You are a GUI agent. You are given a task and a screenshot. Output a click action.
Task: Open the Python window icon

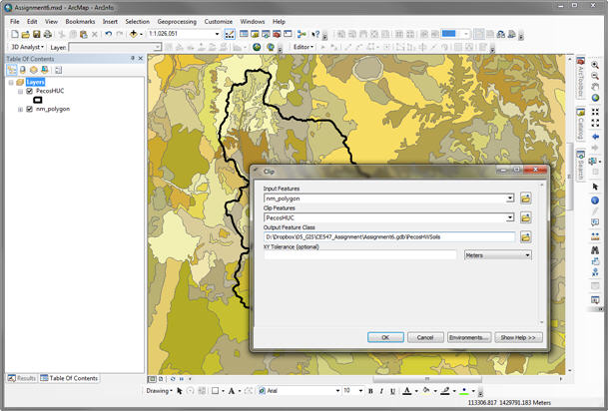[x=288, y=34]
